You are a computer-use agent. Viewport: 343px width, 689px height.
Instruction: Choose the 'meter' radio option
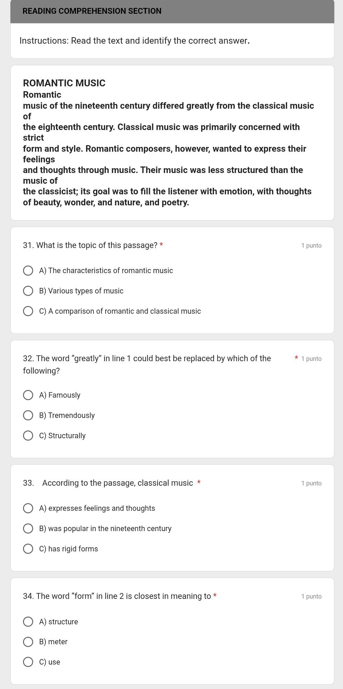(28, 642)
